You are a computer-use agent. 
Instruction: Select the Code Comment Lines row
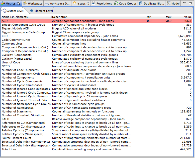pos(97,40)
